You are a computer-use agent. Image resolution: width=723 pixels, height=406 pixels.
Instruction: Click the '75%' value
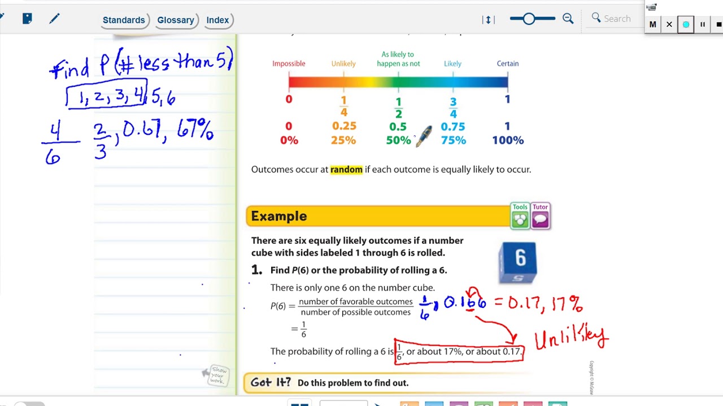tap(453, 140)
